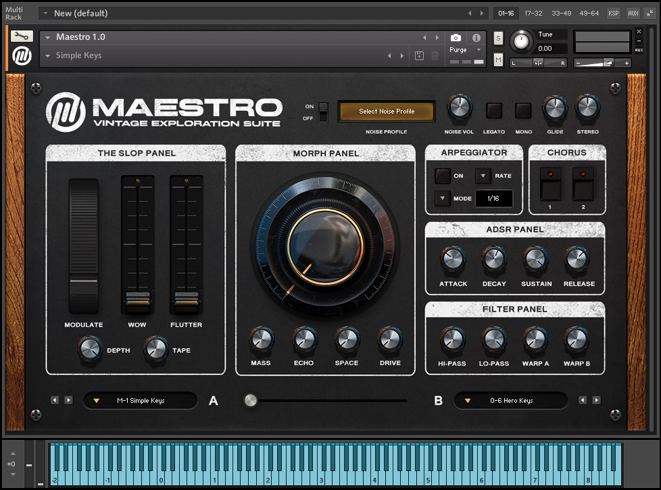This screenshot has width=661, height=490.
Task: Toggle the noise ON/OFF switch
Action: [x=324, y=112]
